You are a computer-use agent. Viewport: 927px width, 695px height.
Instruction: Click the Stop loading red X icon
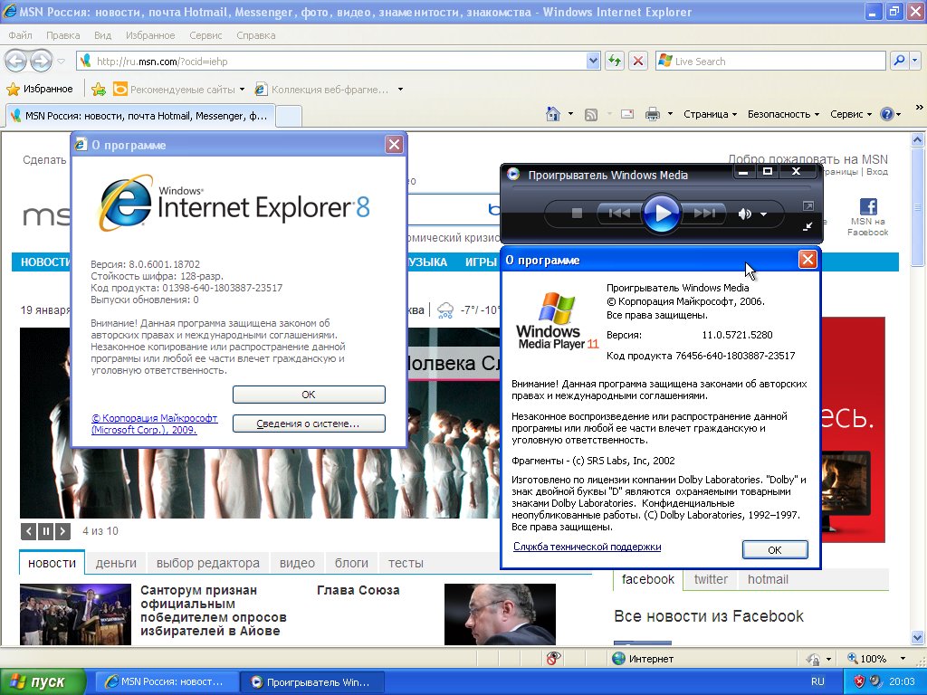[638, 61]
